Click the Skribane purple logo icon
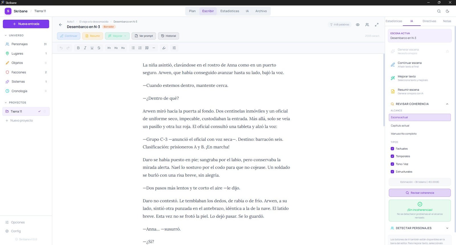 coord(8,11)
